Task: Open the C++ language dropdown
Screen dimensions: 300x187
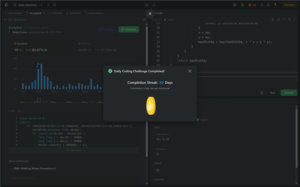Action: point(156,20)
